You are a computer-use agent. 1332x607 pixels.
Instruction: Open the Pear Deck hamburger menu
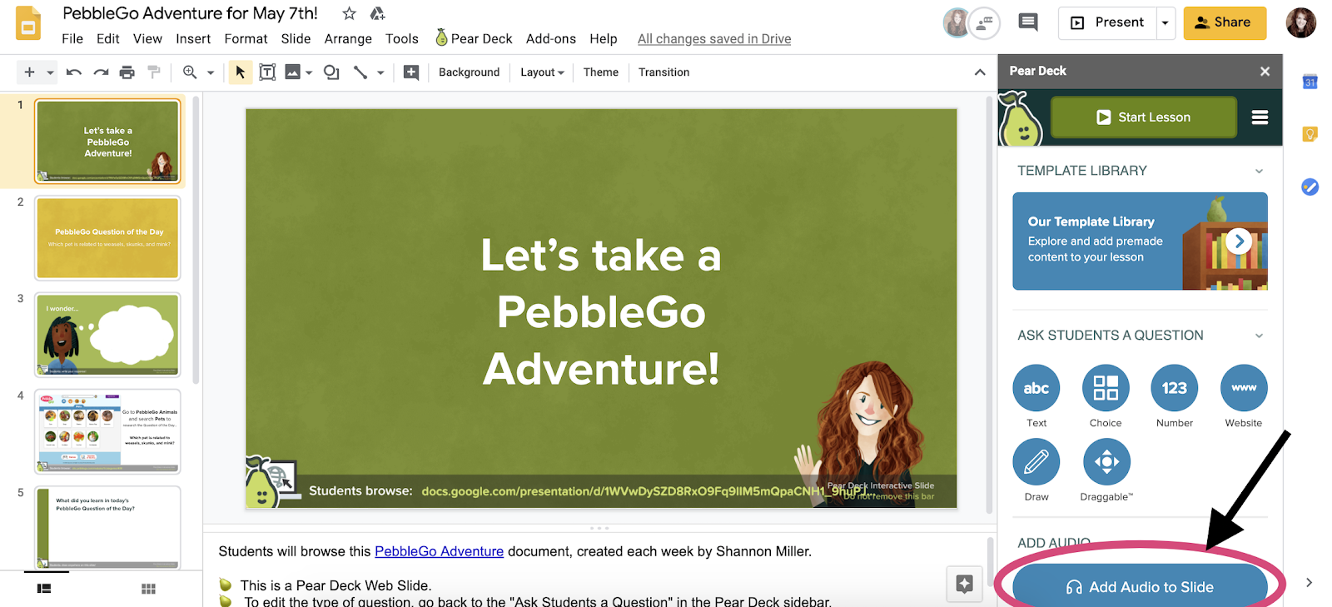pos(1260,117)
